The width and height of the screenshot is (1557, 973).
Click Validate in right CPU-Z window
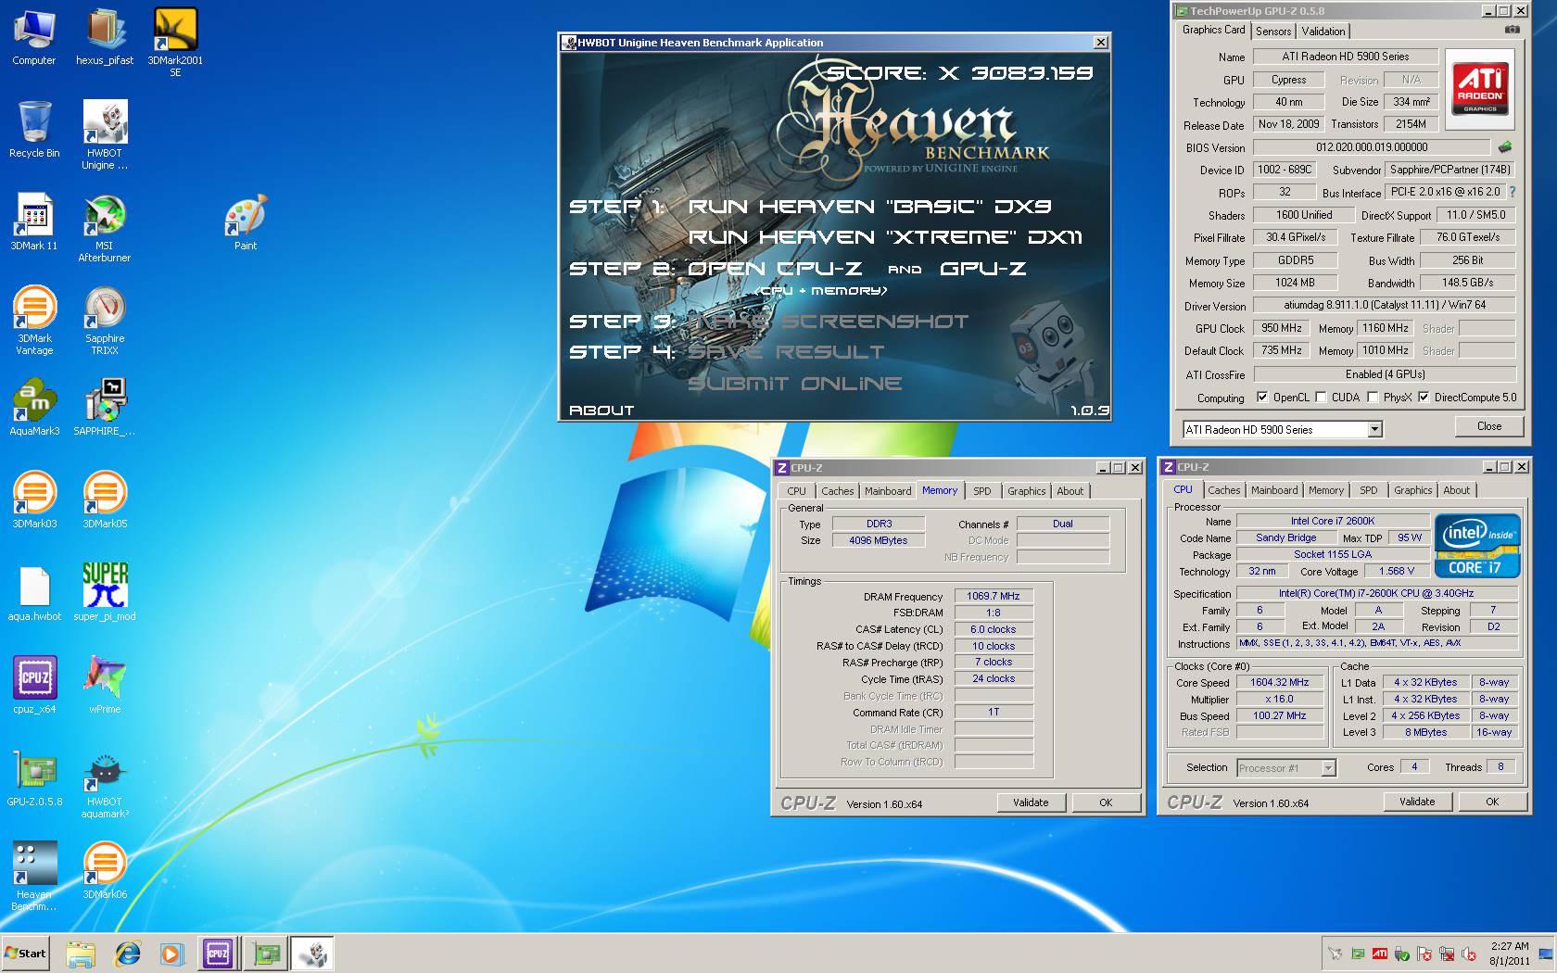(x=1417, y=802)
